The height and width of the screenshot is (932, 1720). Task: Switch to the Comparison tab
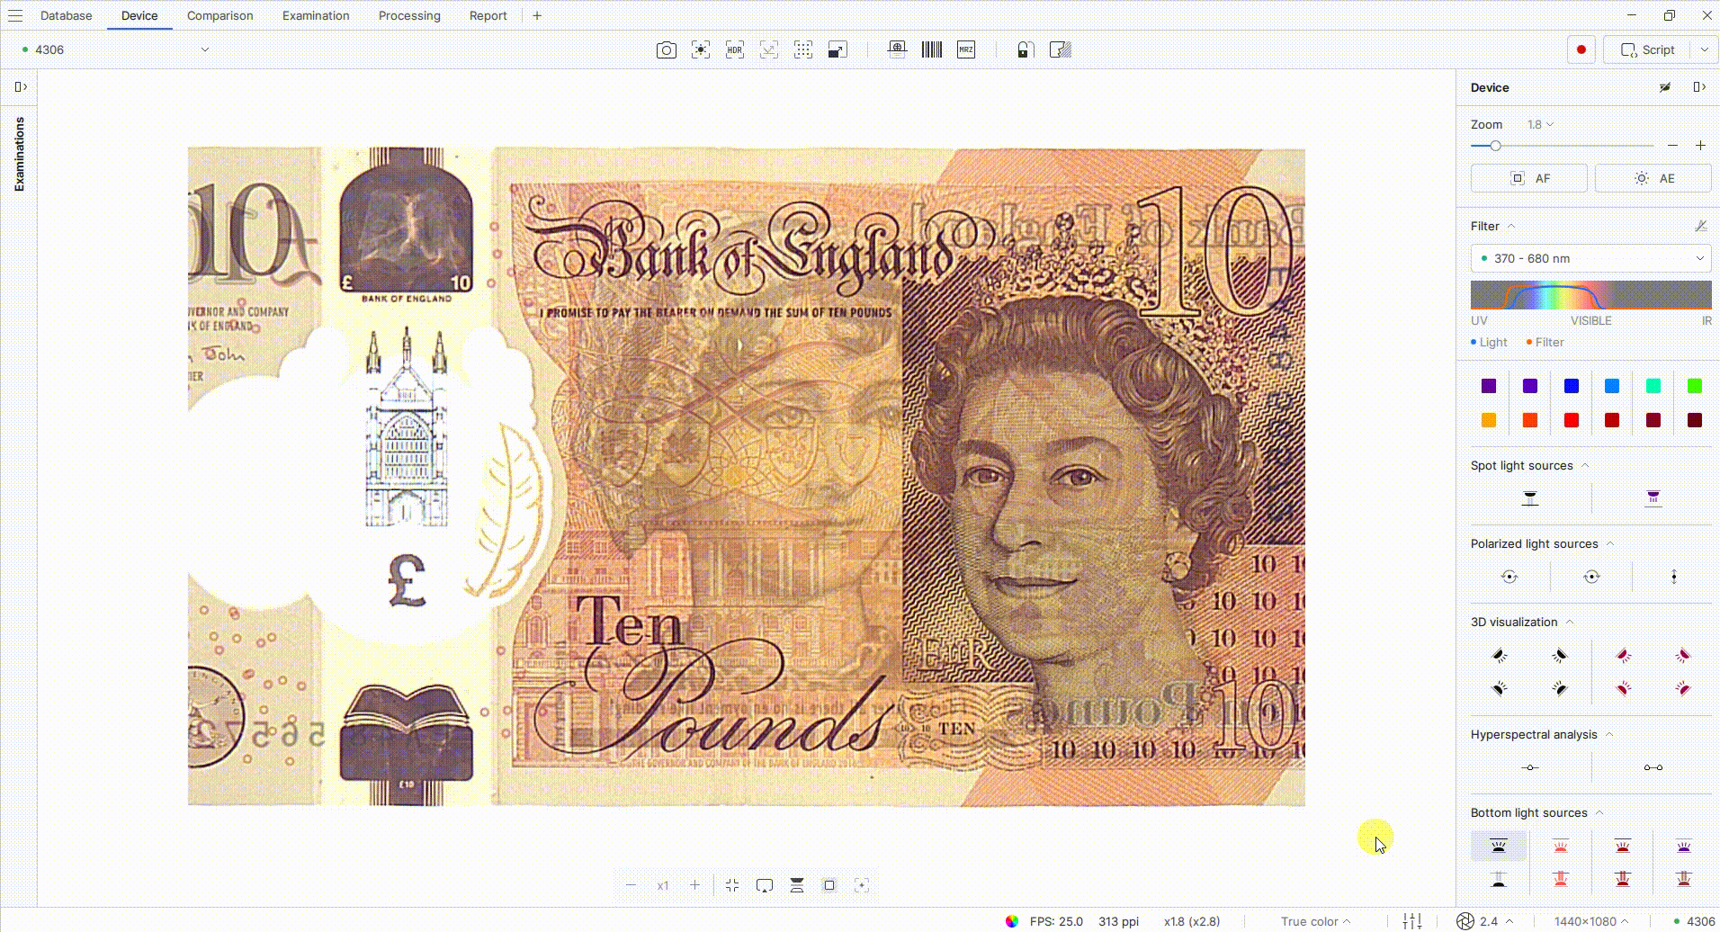coord(220,15)
